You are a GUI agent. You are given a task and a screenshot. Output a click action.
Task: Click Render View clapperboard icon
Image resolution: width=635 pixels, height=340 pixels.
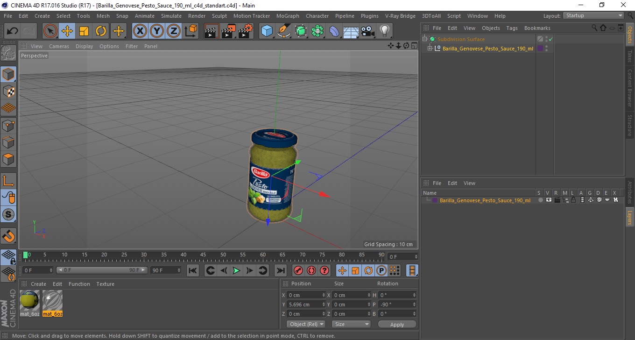click(212, 31)
